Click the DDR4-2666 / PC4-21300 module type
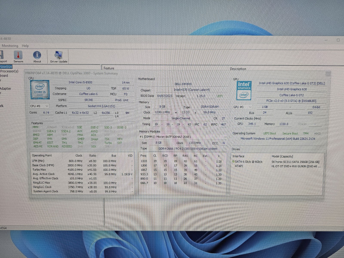This screenshot has width=344, height=258. pyautogui.click(x=188, y=149)
